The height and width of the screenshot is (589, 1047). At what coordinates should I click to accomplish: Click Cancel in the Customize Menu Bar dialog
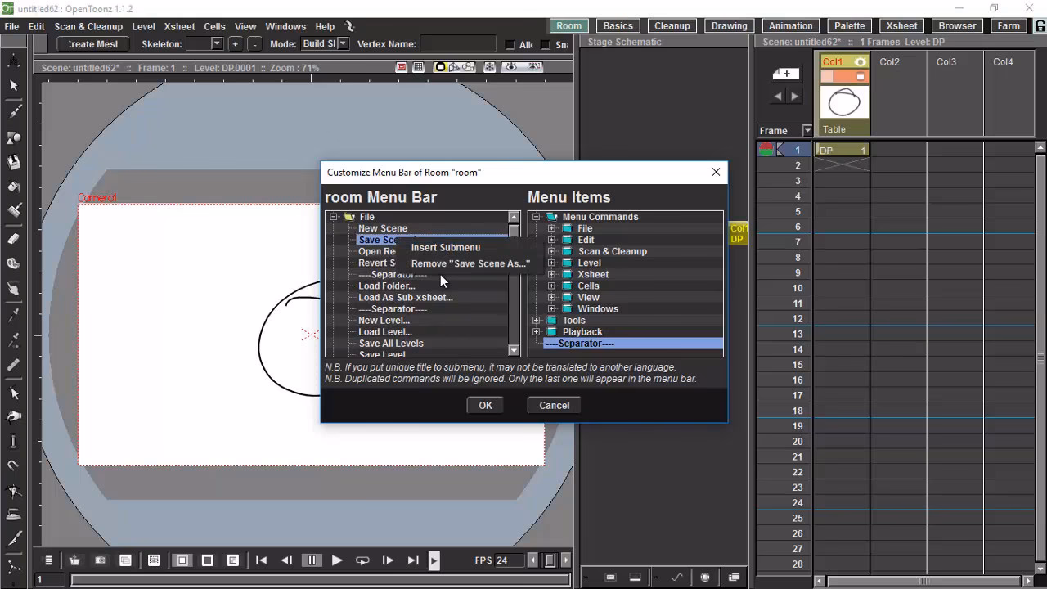tap(554, 405)
